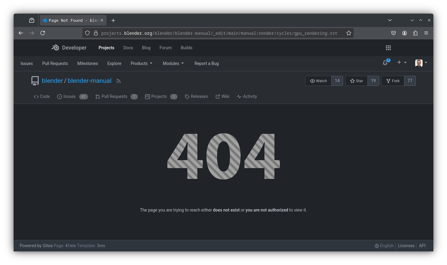Open the Projects top navigation item
Viewport: 447px width, 265px height.
[x=106, y=48]
